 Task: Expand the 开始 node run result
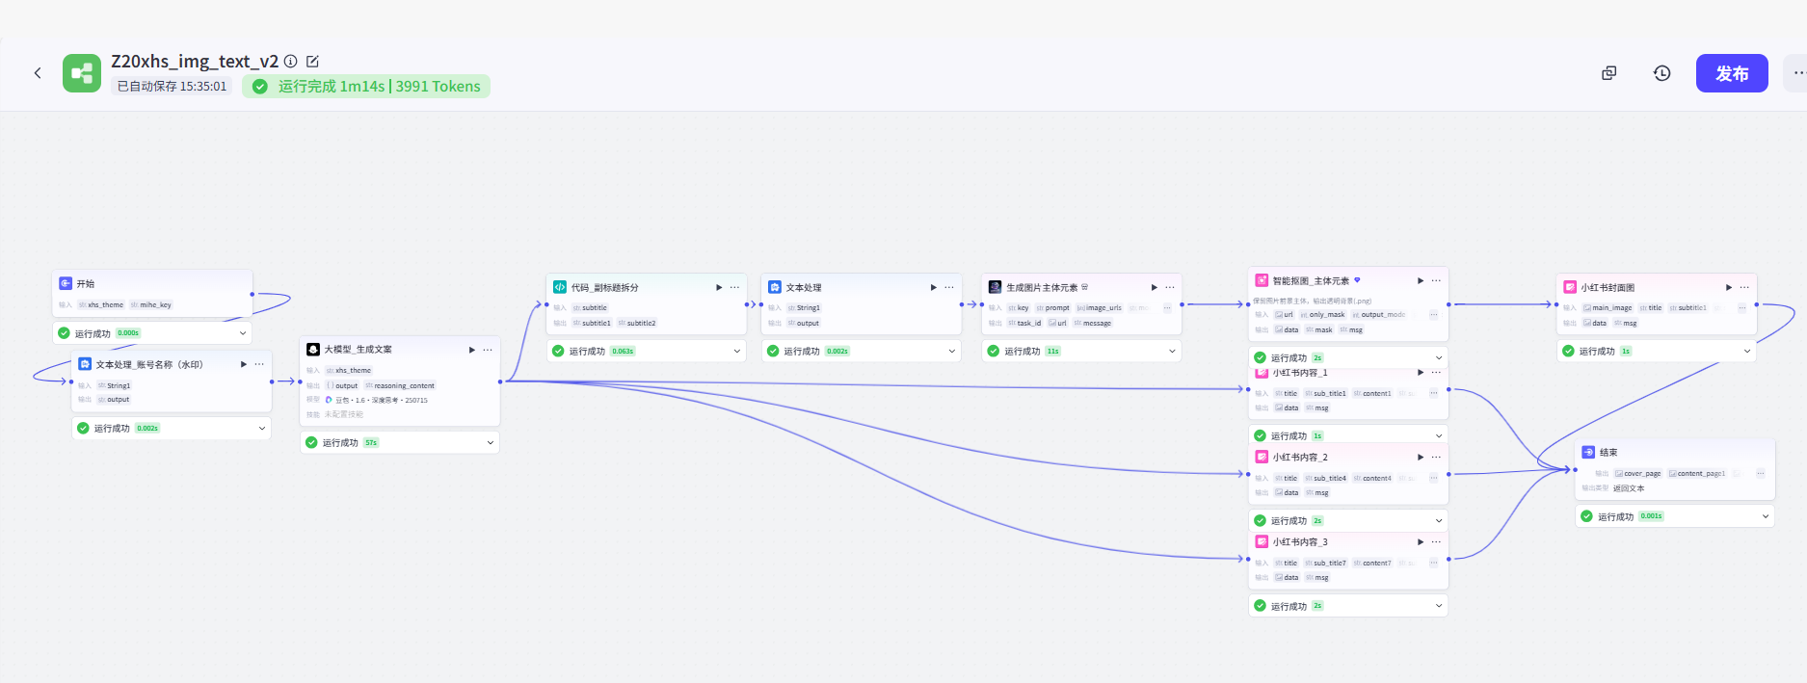243,333
